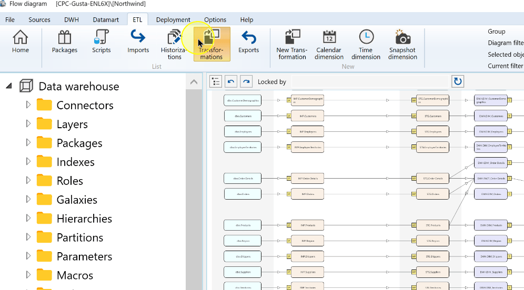
Task: Click the IP badge on IMP.Orders node
Action: (289, 194)
